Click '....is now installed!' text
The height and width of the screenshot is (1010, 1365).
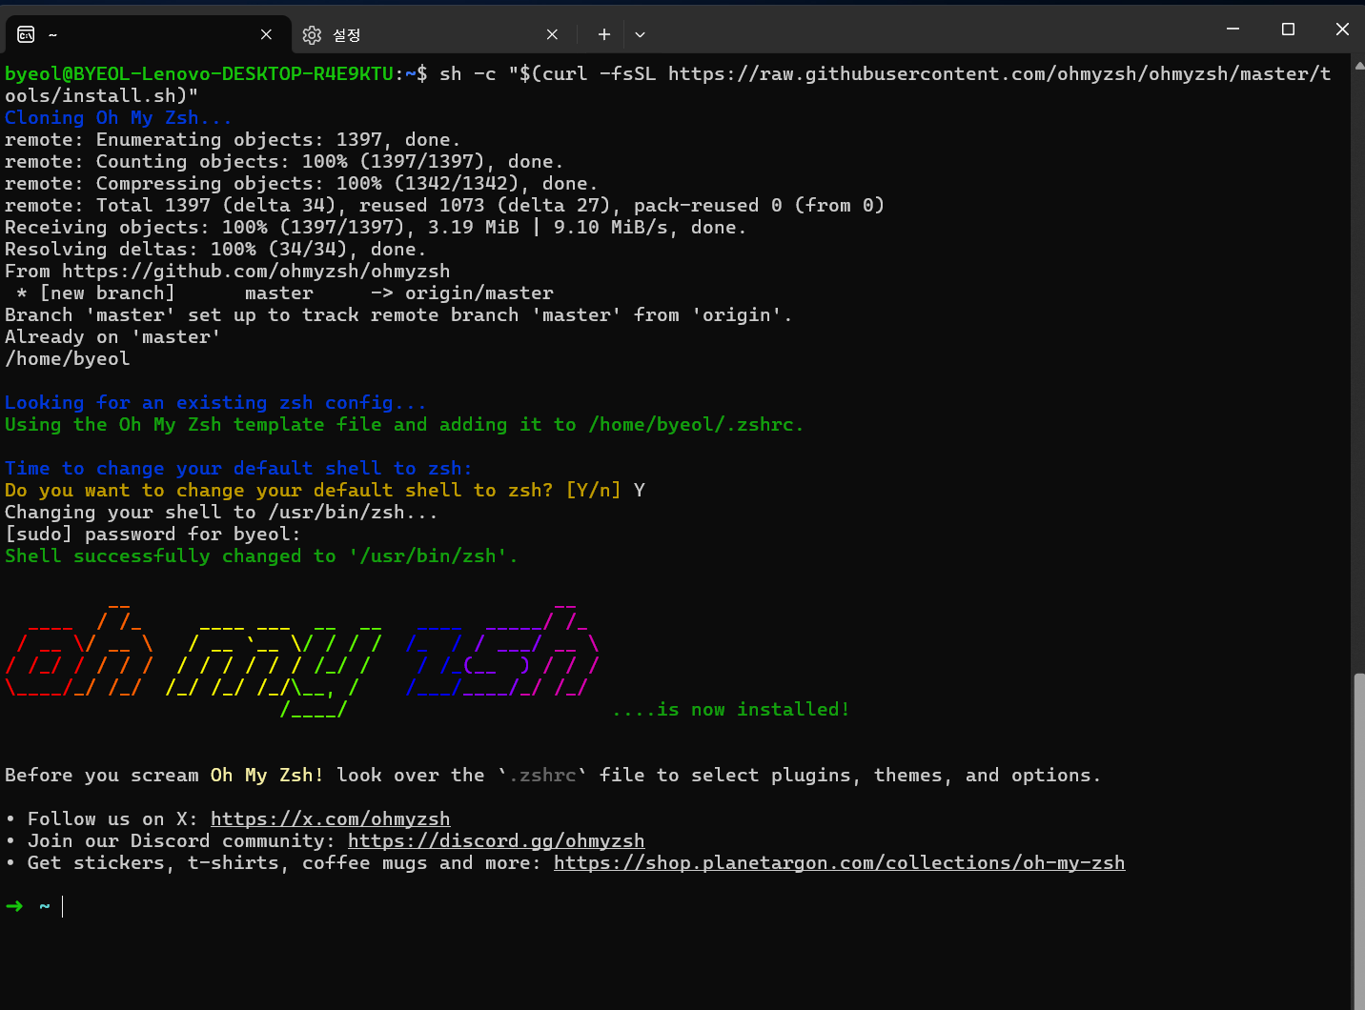tap(730, 709)
